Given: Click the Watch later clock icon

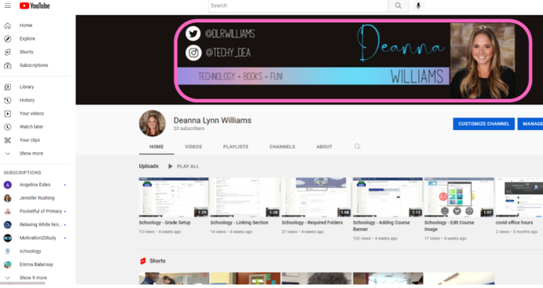Looking at the screenshot, I should coord(8,127).
